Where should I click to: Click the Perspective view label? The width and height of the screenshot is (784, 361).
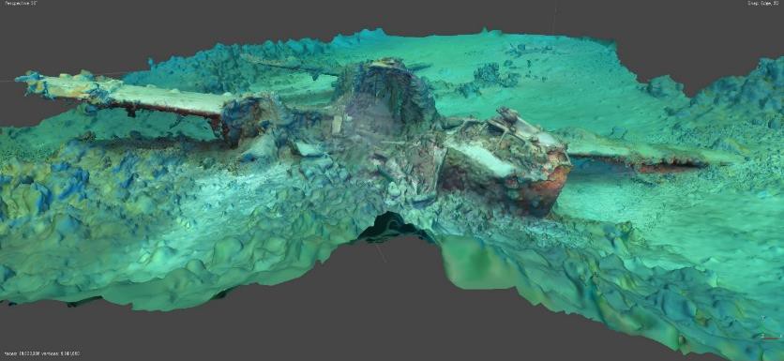pyautogui.click(x=19, y=3)
